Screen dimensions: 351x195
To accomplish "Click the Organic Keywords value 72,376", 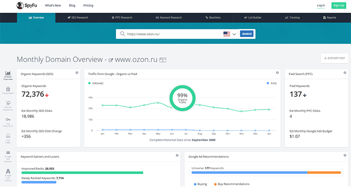I will point(33,94).
